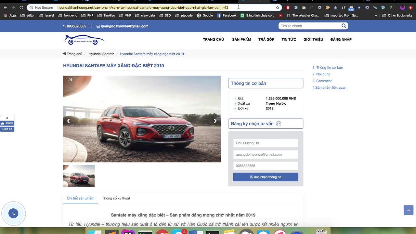Click the search magnifier icon in header

344,26
